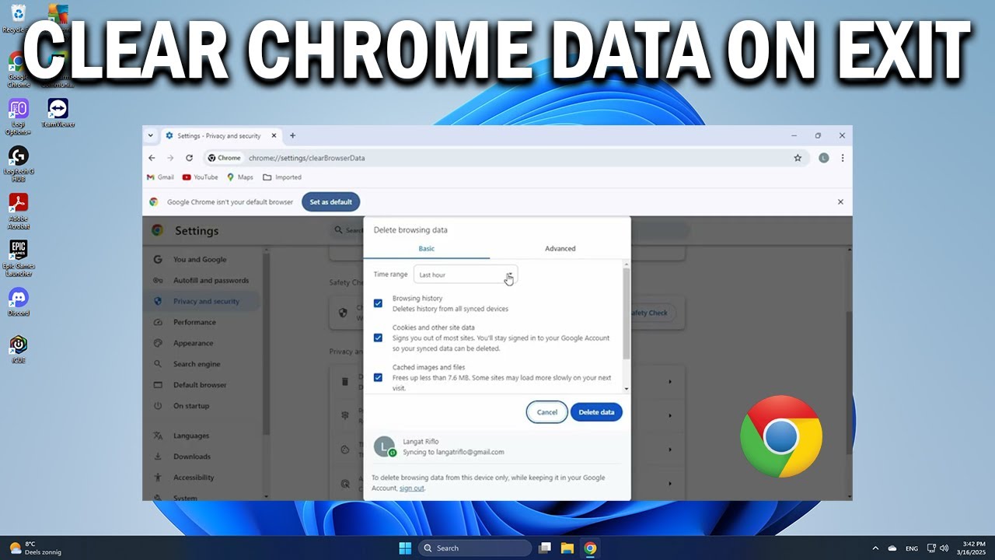Click Langat Riflo account avatar
The width and height of the screenshot is (995, 560).
coord(384,446)
